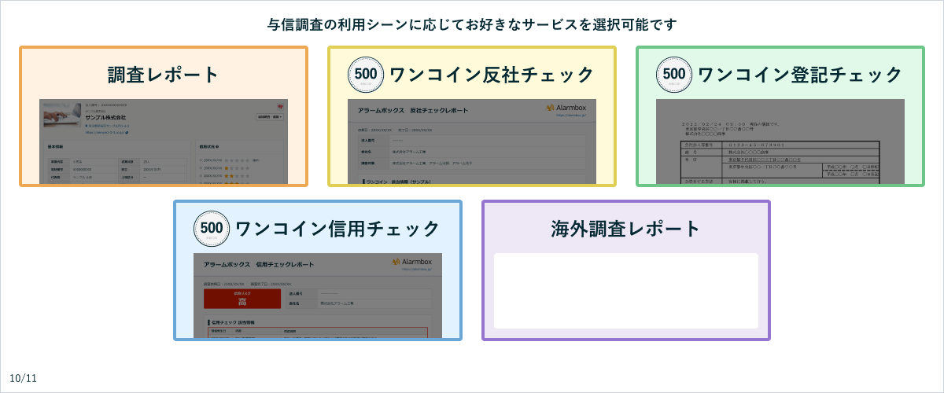Click the Alarmbox logo in 信用チェックレポート preview
Viewport: 944px width, 393px height.
[x=414, y=262]
